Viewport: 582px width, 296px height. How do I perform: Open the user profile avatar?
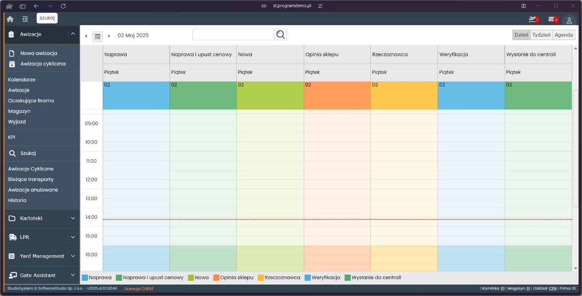(x=569, y=20)
